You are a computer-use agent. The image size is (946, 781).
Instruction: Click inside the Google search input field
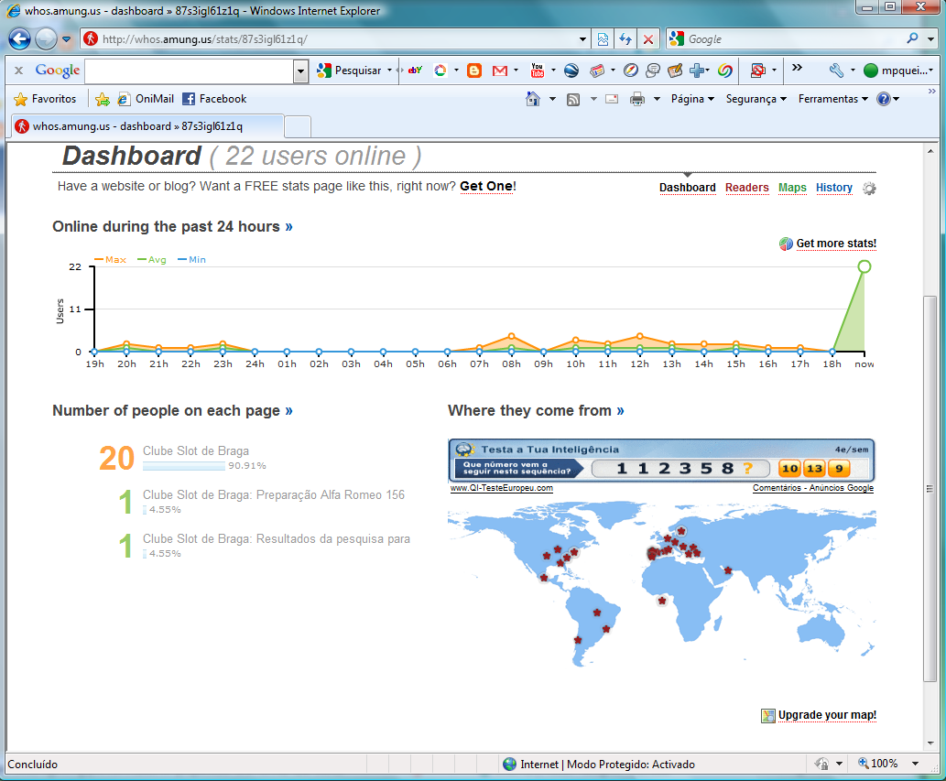click(x=188, y=70)
